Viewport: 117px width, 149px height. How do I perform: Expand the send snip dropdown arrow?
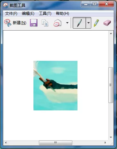[67, 23]
